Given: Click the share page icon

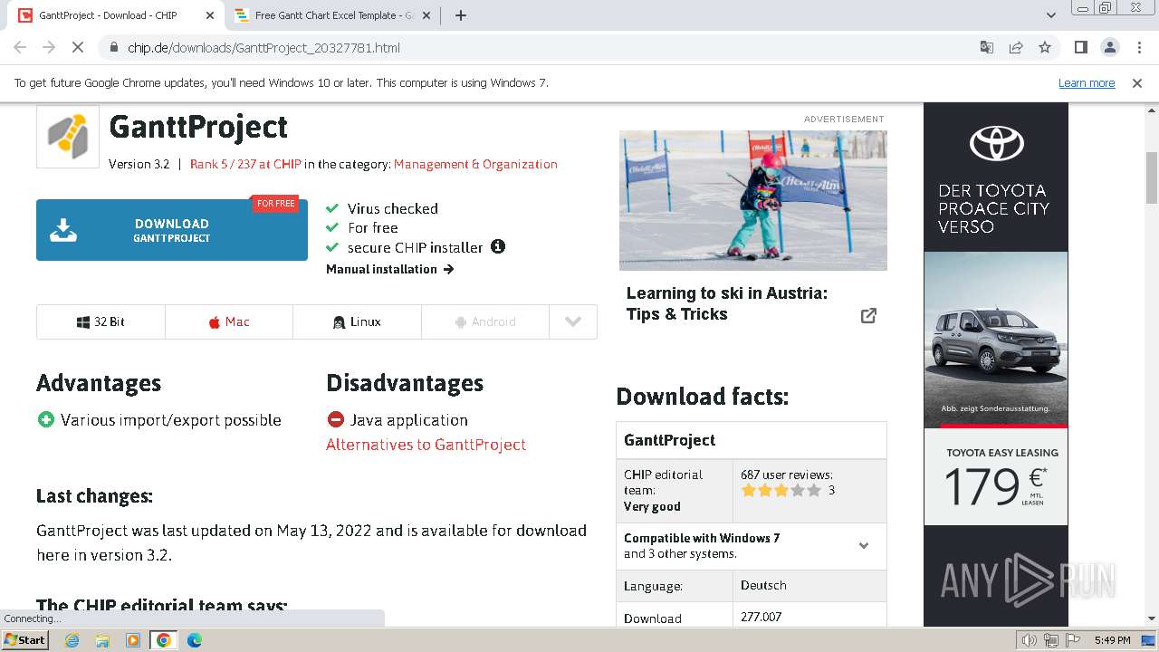Looking at the screenshot, I should [x=1016, y=47].
